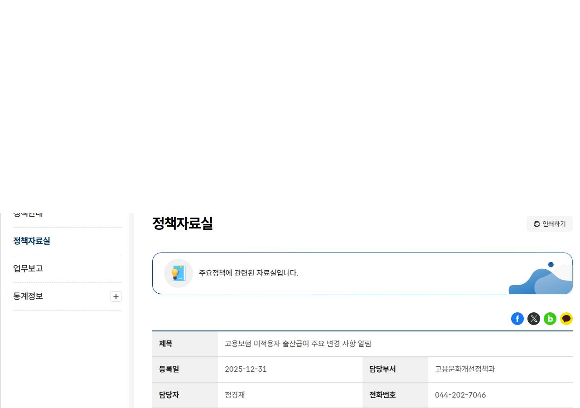The width and height of the screenshot is (580, 408).
Task: Click the 담당부서 header cell
Action: (395, 369)
